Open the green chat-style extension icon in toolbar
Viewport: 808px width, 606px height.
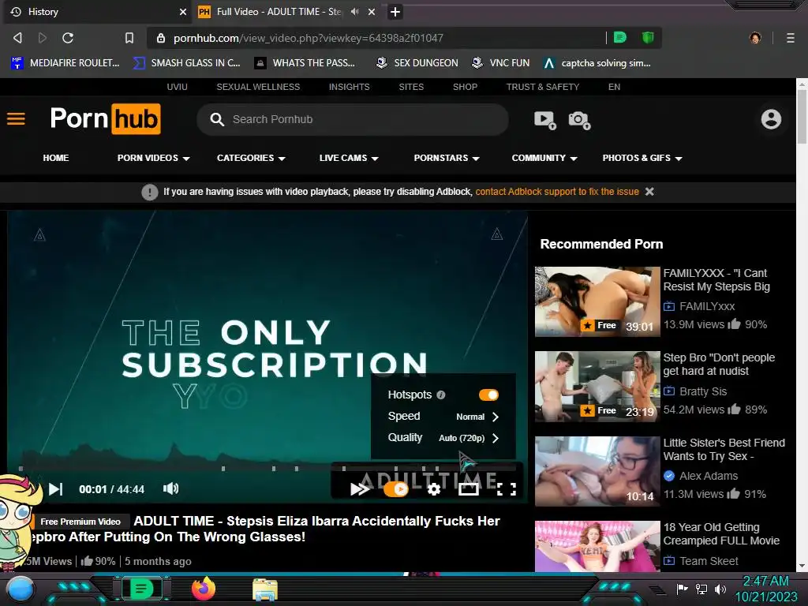620,38
